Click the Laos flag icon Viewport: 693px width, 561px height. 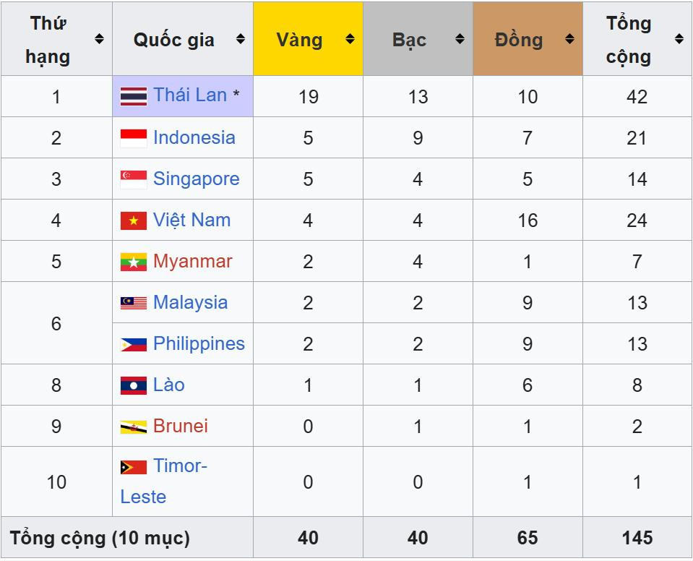click(x=134, y=385)
